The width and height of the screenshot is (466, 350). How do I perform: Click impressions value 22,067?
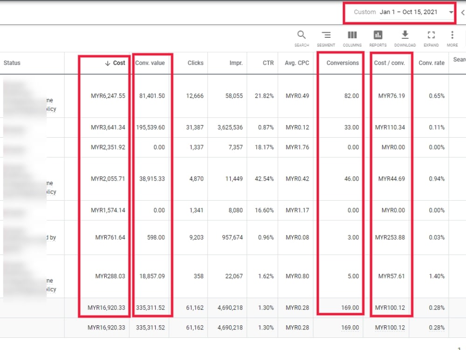(234, 276)
